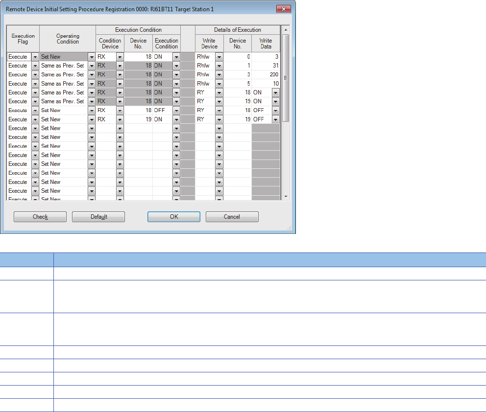Screen dimensions: 486x412
Task: Click Write Data field containing 200
Action: [266, 75]
